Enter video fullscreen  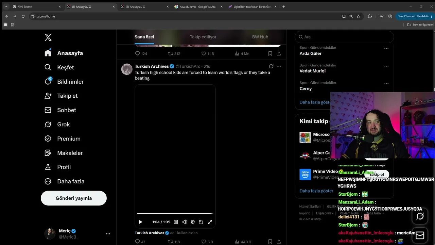point(210,222)
